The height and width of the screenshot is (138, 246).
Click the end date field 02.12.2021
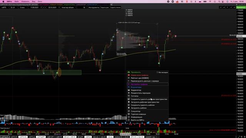[52, 8]
